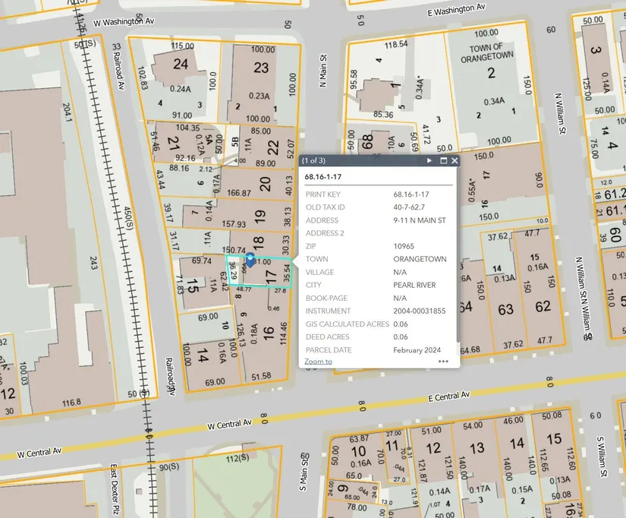Image resolution: width=626 pixels, height=518 pixels.
Task: Select parcel 63 right of the popup
Action: pos(505,309)
